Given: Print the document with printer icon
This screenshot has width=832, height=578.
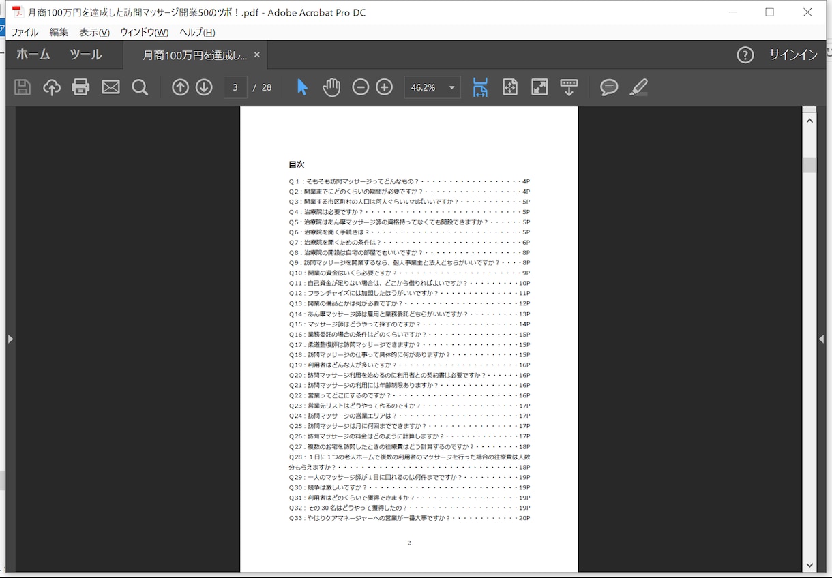Looking at the screenshot, I should pos(81,87).
